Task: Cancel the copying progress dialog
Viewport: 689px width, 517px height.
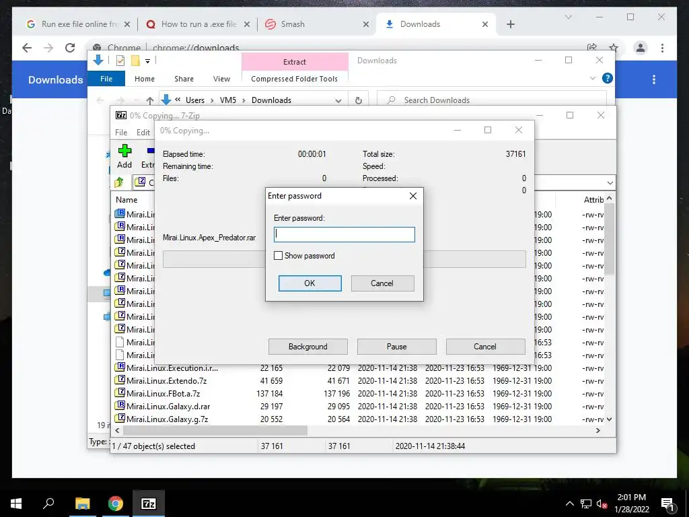Action: 485,347
